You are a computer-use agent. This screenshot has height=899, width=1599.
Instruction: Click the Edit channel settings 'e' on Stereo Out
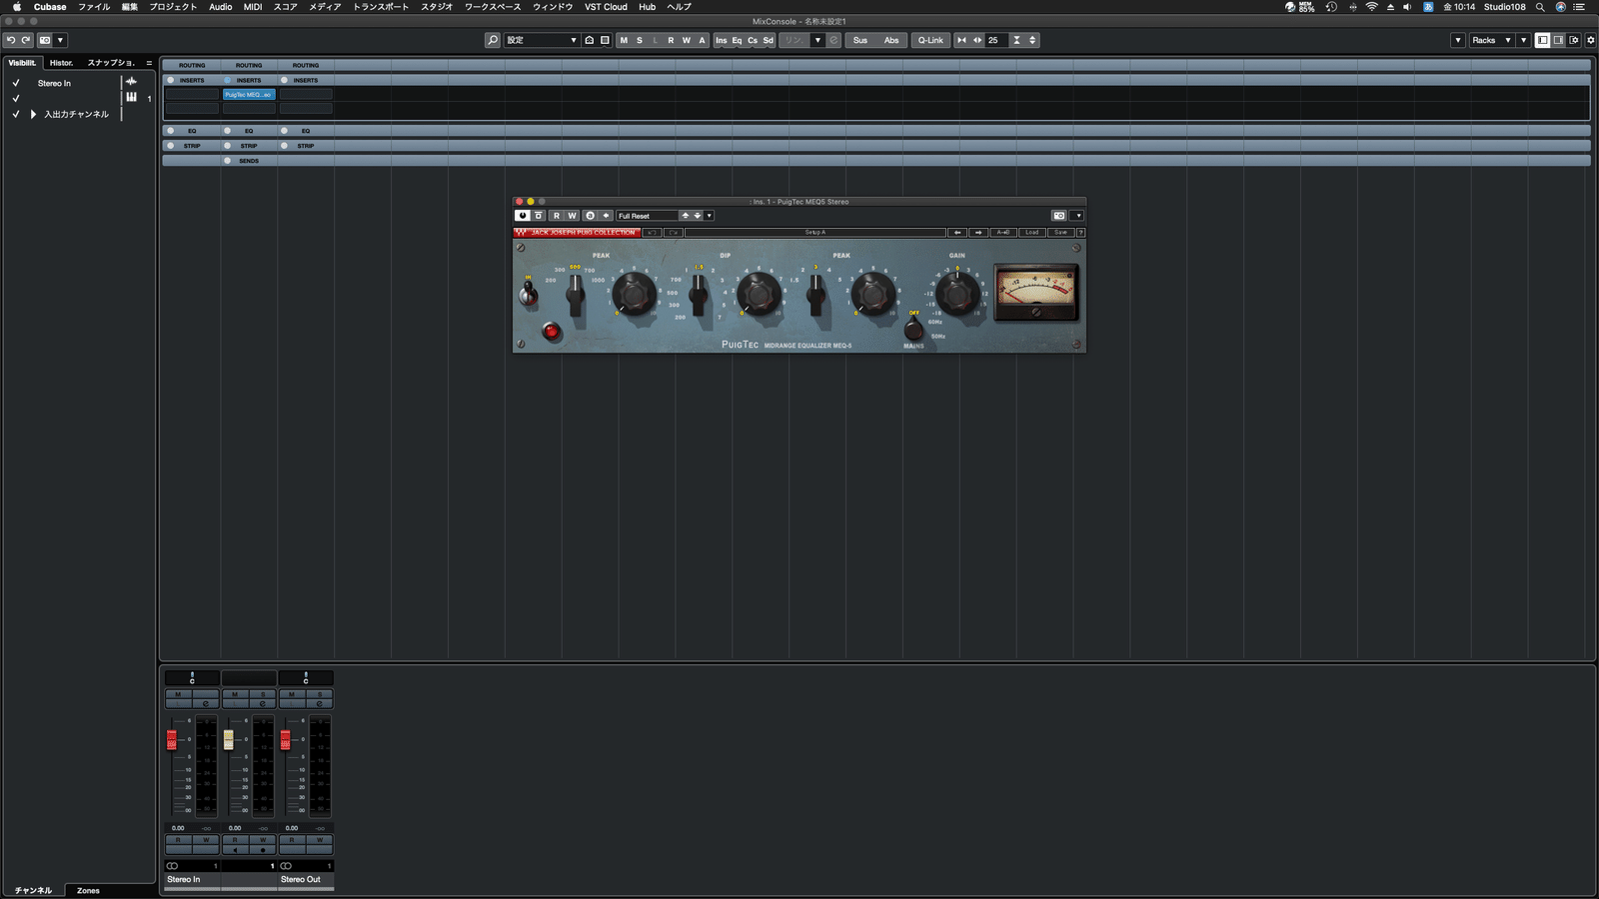320,704
